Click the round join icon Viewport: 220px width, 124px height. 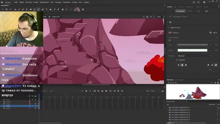(212, 65)
